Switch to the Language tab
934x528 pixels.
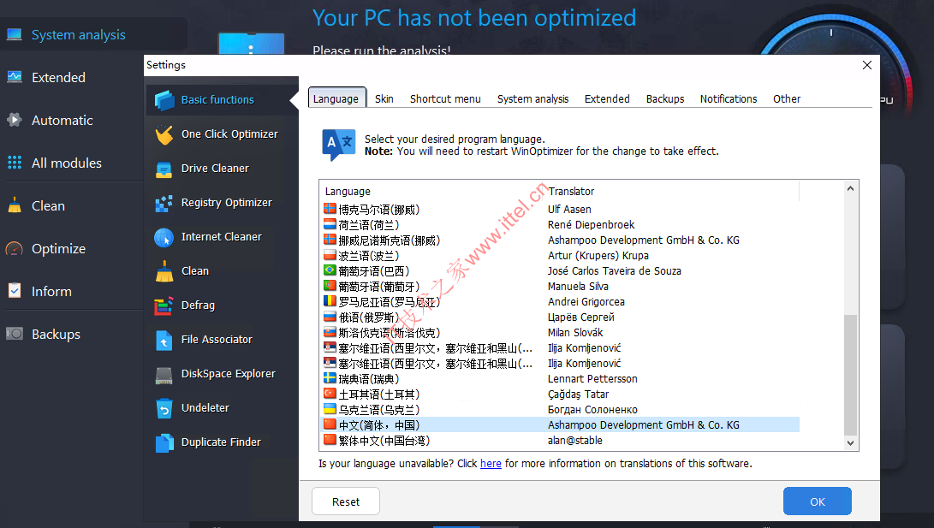(x=336, y=98)
